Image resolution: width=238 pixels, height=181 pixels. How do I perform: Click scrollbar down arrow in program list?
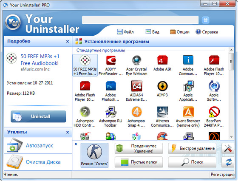click(x=231, y=137)
